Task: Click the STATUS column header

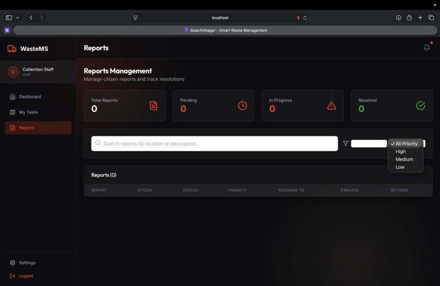Action: pos(191,190)
